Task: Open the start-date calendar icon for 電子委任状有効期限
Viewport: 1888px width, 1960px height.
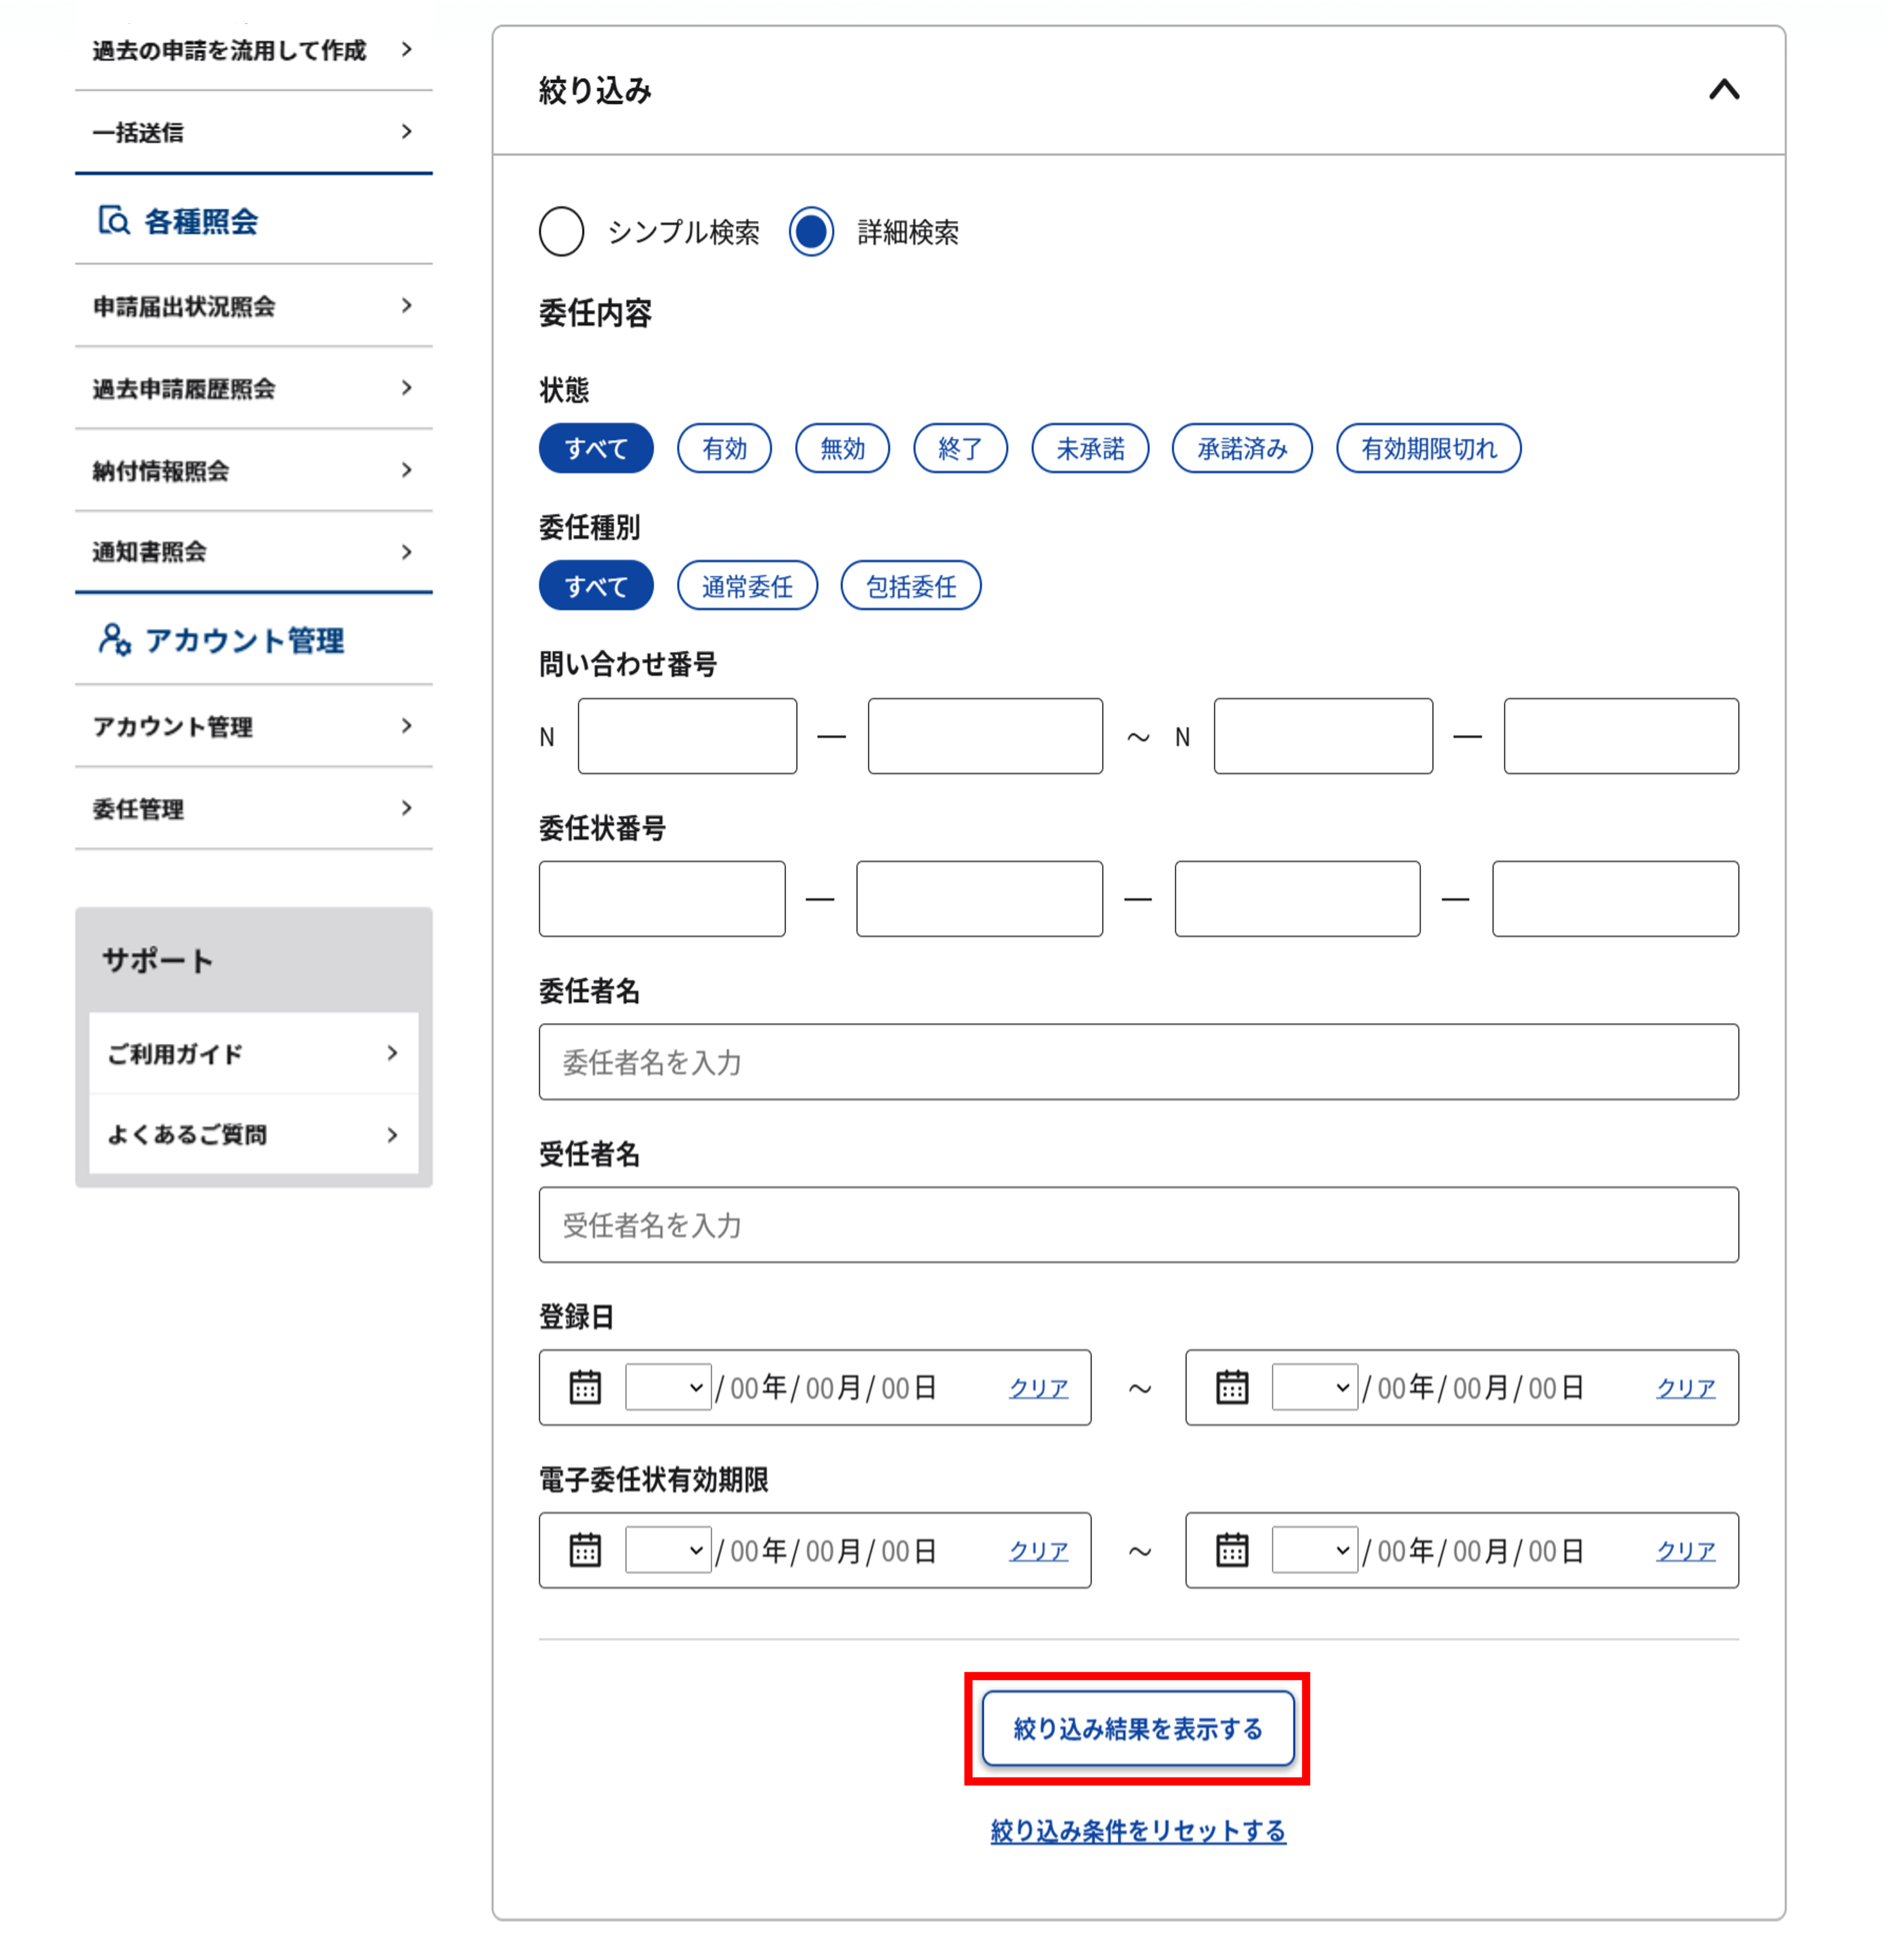Action: [x=585, y=1551]
